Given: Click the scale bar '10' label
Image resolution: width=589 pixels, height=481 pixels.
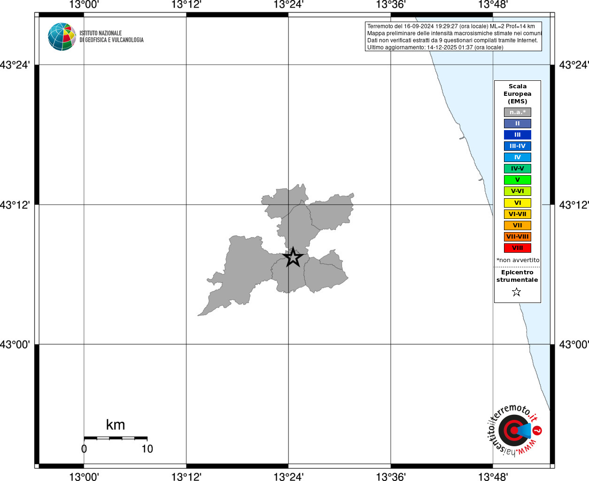Looking at the screenshot, I should (x=147, y=449).
